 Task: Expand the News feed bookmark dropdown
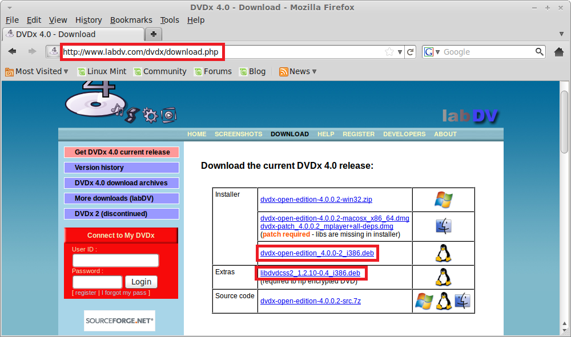point(297,72)
